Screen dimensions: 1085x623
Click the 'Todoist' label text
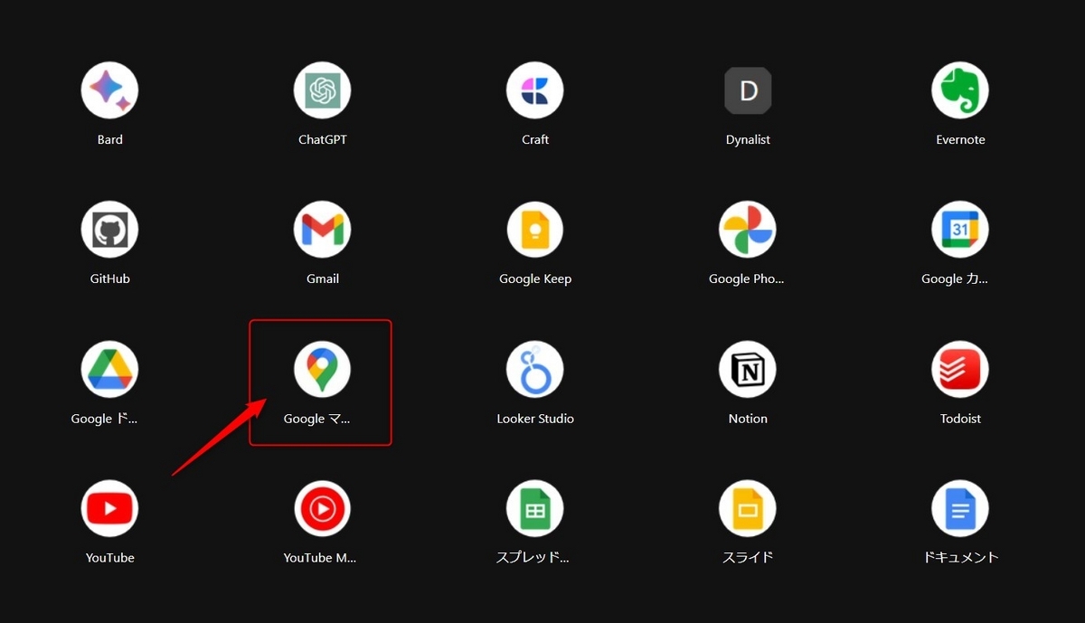(960, 419)
